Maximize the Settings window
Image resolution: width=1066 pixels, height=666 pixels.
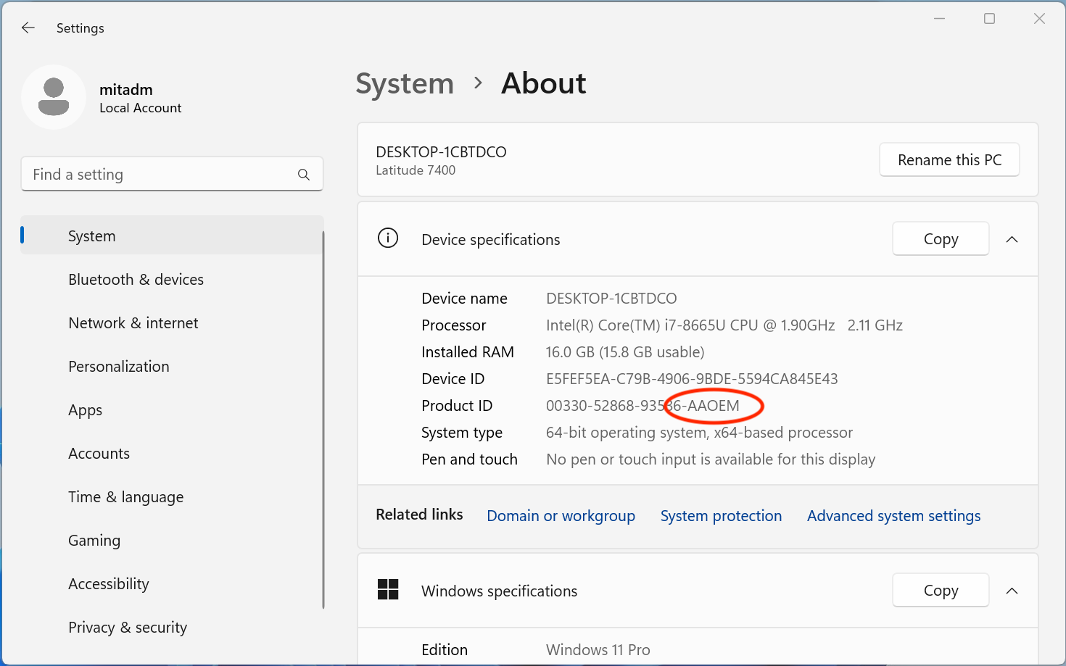point(989,19)
